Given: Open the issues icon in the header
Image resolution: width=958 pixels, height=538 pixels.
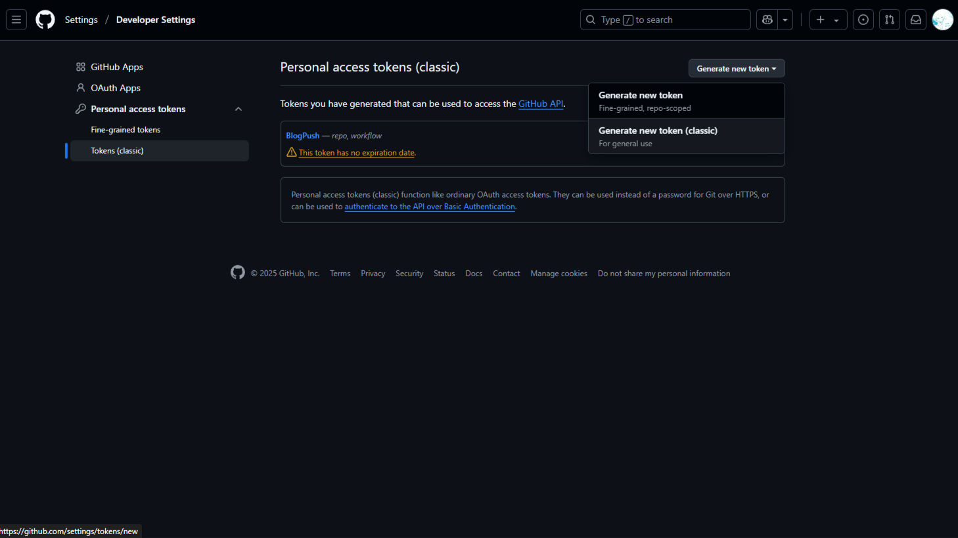Looking at the screenshot, I should tap(863, 20).
